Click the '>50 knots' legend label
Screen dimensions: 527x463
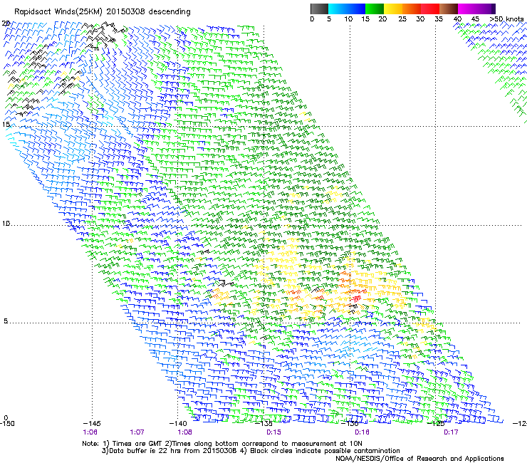tap(506, 19)
